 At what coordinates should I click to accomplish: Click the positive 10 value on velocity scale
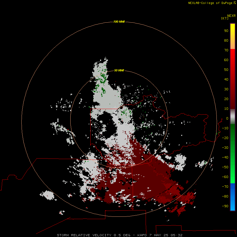pyautogui.click(x=226, y=109)
